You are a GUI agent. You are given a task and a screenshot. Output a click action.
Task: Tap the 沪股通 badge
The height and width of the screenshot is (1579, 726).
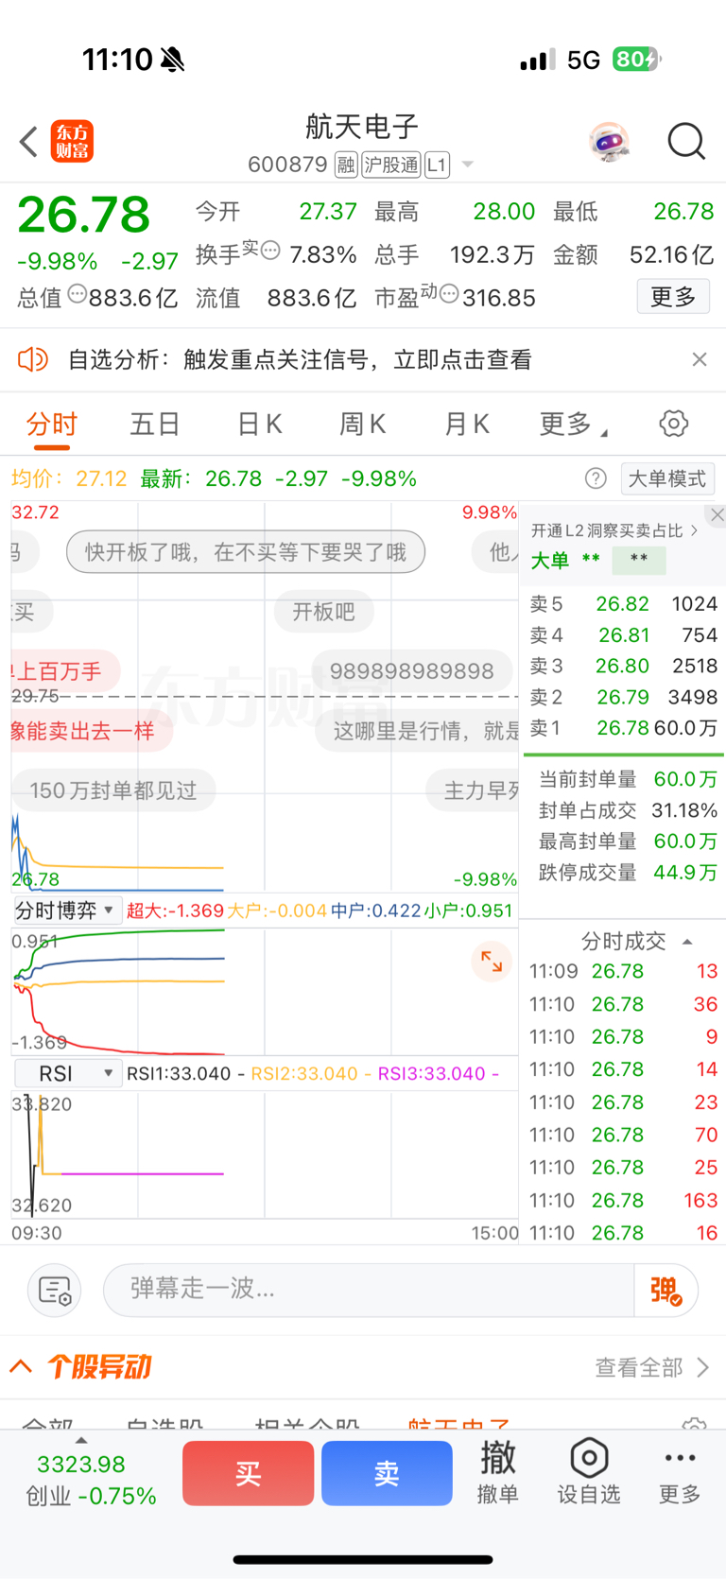pyautogui.click(x=391, y=165)
